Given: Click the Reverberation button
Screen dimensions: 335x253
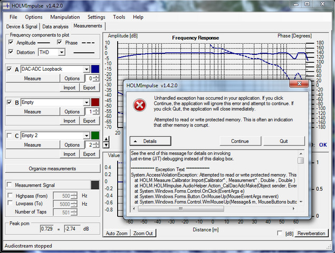Looking at the screenshot, I should point(311,233).
